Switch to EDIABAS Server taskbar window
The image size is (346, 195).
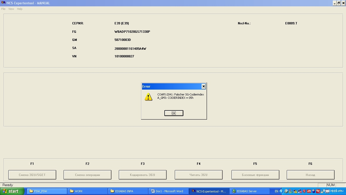point(249,191)
